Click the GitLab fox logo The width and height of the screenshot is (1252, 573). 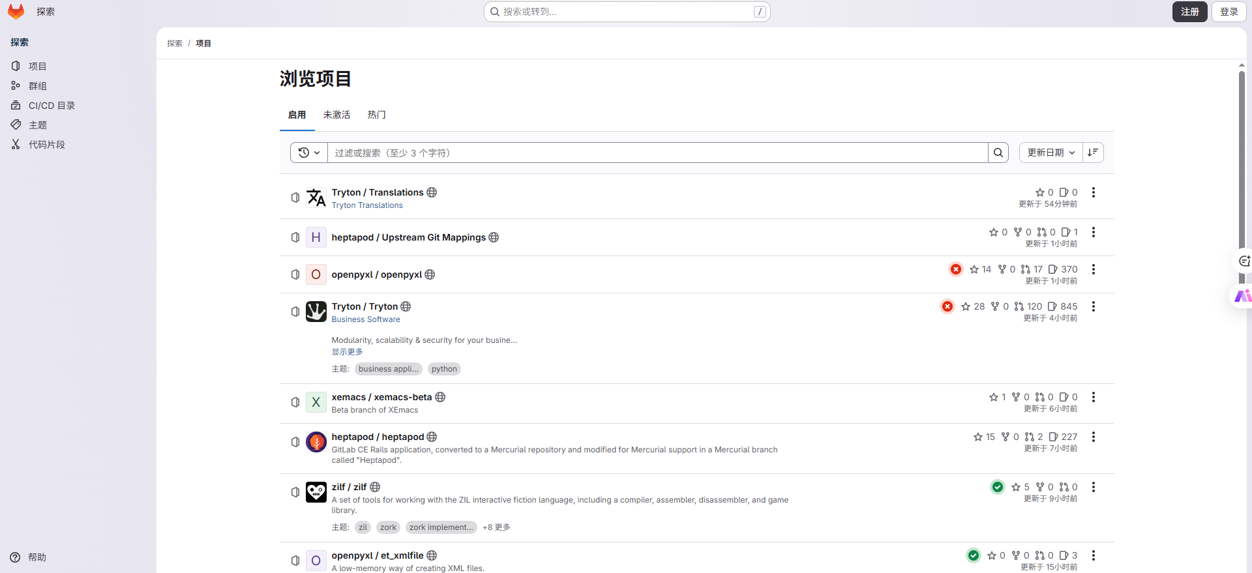16,12
